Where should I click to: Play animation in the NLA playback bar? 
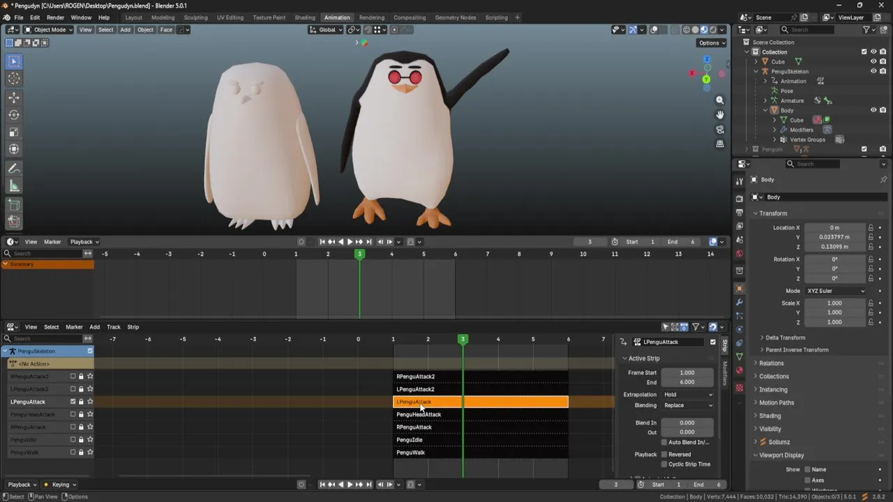pos(350,485)
